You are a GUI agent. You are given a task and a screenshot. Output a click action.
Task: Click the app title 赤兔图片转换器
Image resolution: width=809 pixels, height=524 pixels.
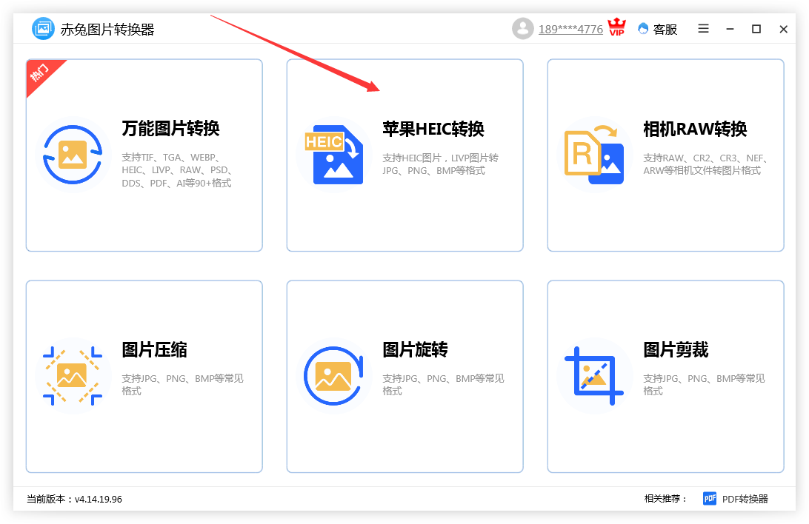click(x=107, y=30)
